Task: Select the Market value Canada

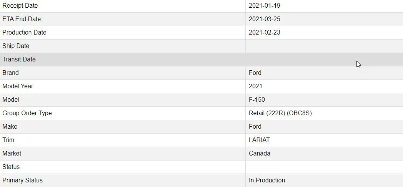Action: (260, 153)
